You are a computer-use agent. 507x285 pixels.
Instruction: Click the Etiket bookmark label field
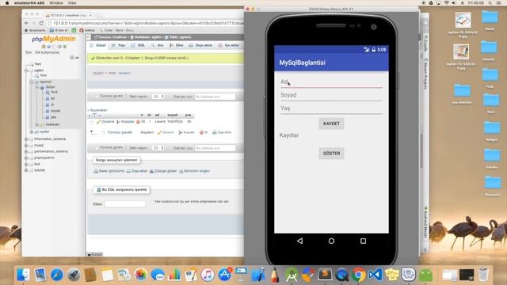(125, 204)
